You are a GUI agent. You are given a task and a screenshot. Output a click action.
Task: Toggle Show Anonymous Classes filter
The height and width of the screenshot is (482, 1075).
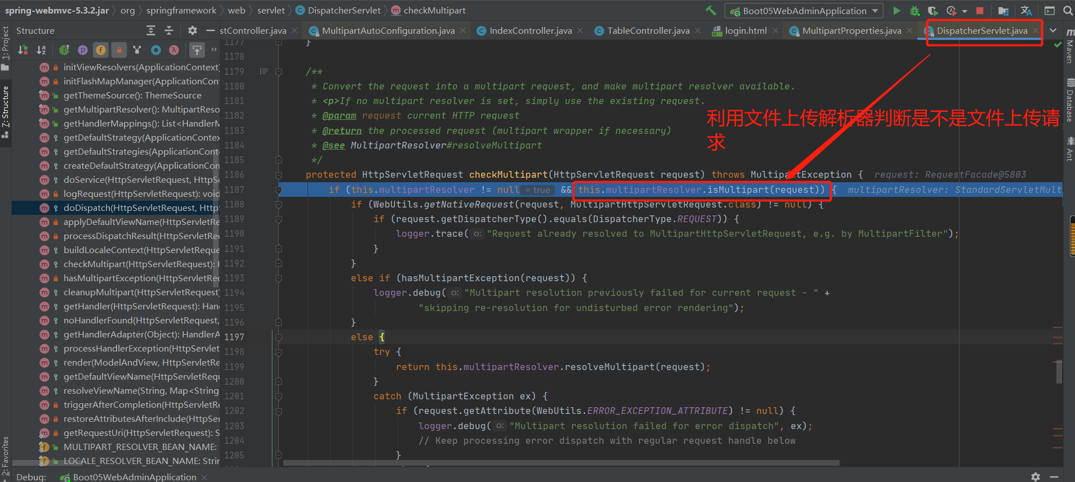coord(137,50)
